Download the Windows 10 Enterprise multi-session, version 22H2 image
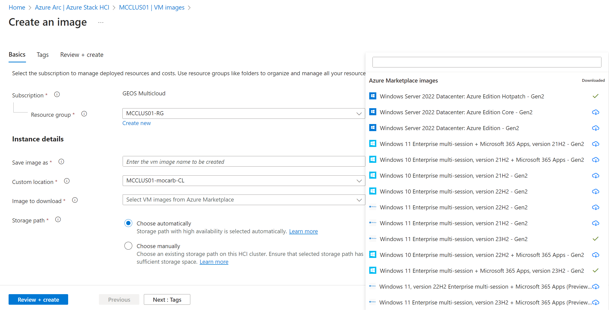This screenshot has height=310, width=609. [595, 191]
